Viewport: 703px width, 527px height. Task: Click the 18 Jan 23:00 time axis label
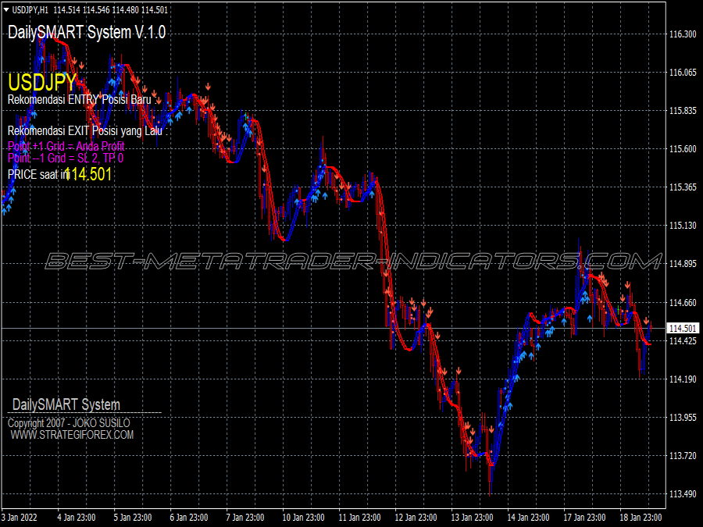click(641, 518)
